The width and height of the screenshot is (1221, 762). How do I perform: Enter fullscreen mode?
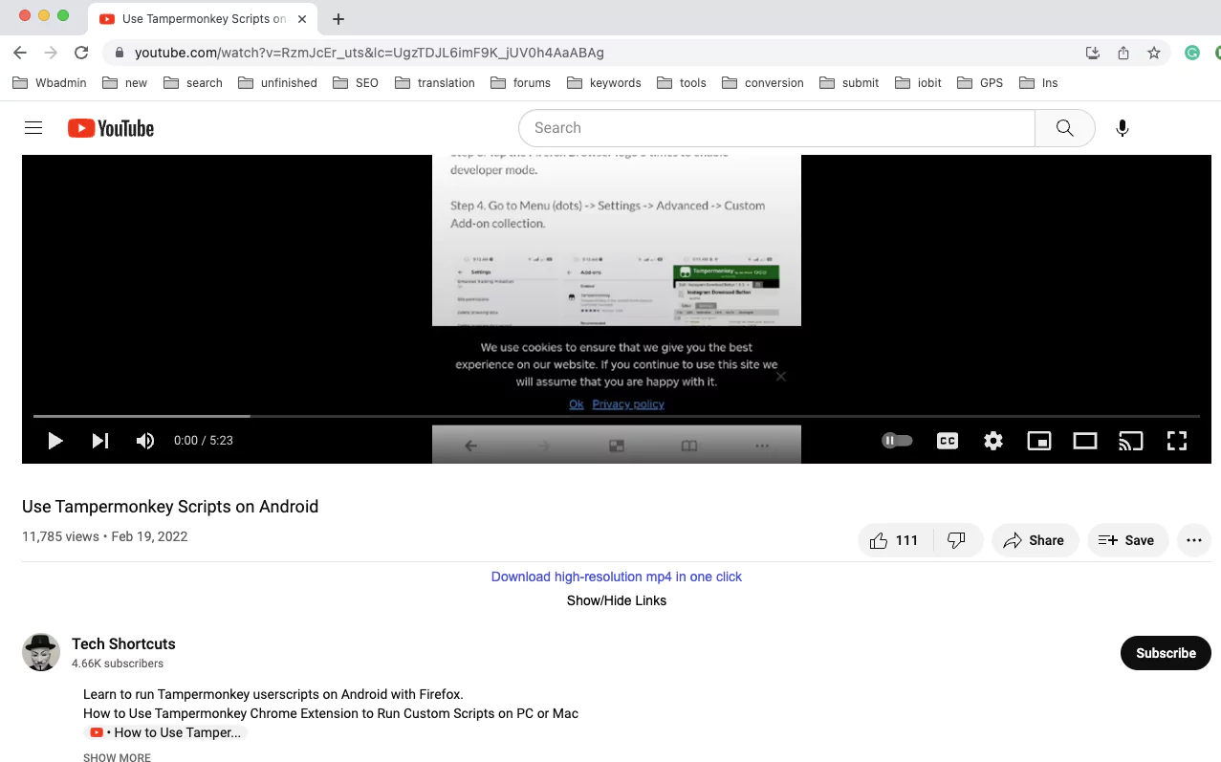pos(1176,441)
